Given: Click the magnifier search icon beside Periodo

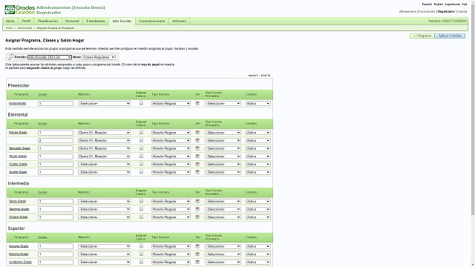Looking at the screenshot, I should click(10, 57).
